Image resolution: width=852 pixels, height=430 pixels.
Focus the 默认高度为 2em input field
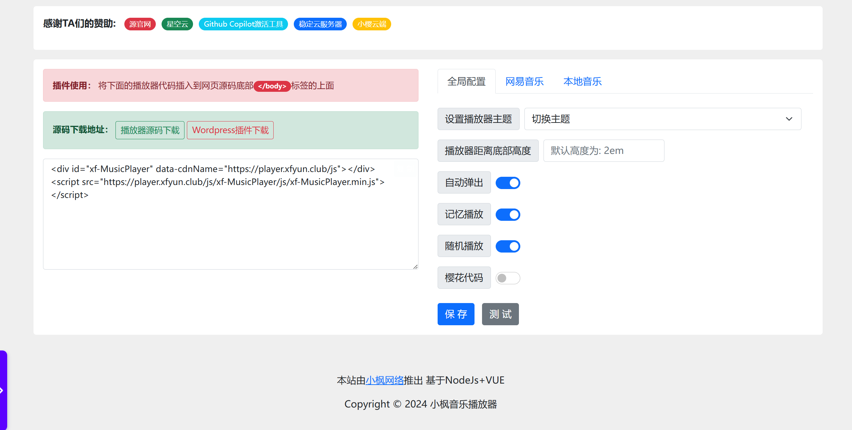[604, 151]
